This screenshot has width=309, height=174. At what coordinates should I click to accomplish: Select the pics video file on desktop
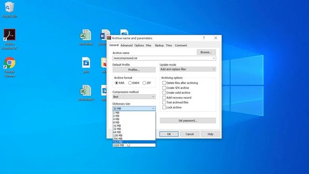[86, 65]
